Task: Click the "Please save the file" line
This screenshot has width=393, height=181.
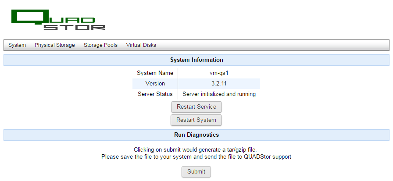Action: pos(196,157)
